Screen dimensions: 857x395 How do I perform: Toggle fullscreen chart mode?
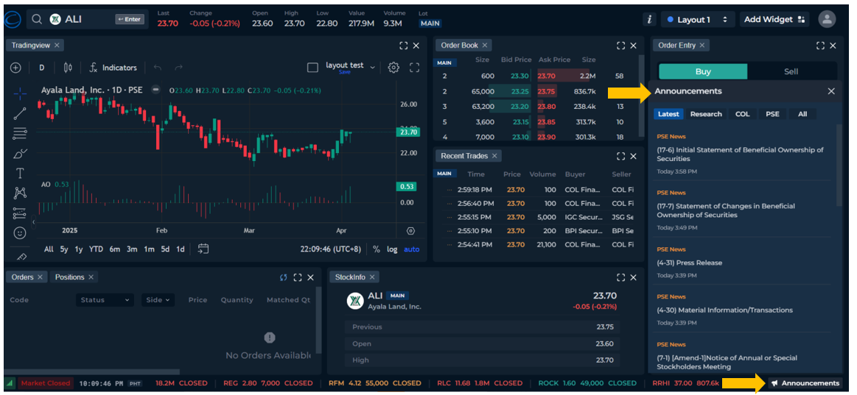(414, 68)
